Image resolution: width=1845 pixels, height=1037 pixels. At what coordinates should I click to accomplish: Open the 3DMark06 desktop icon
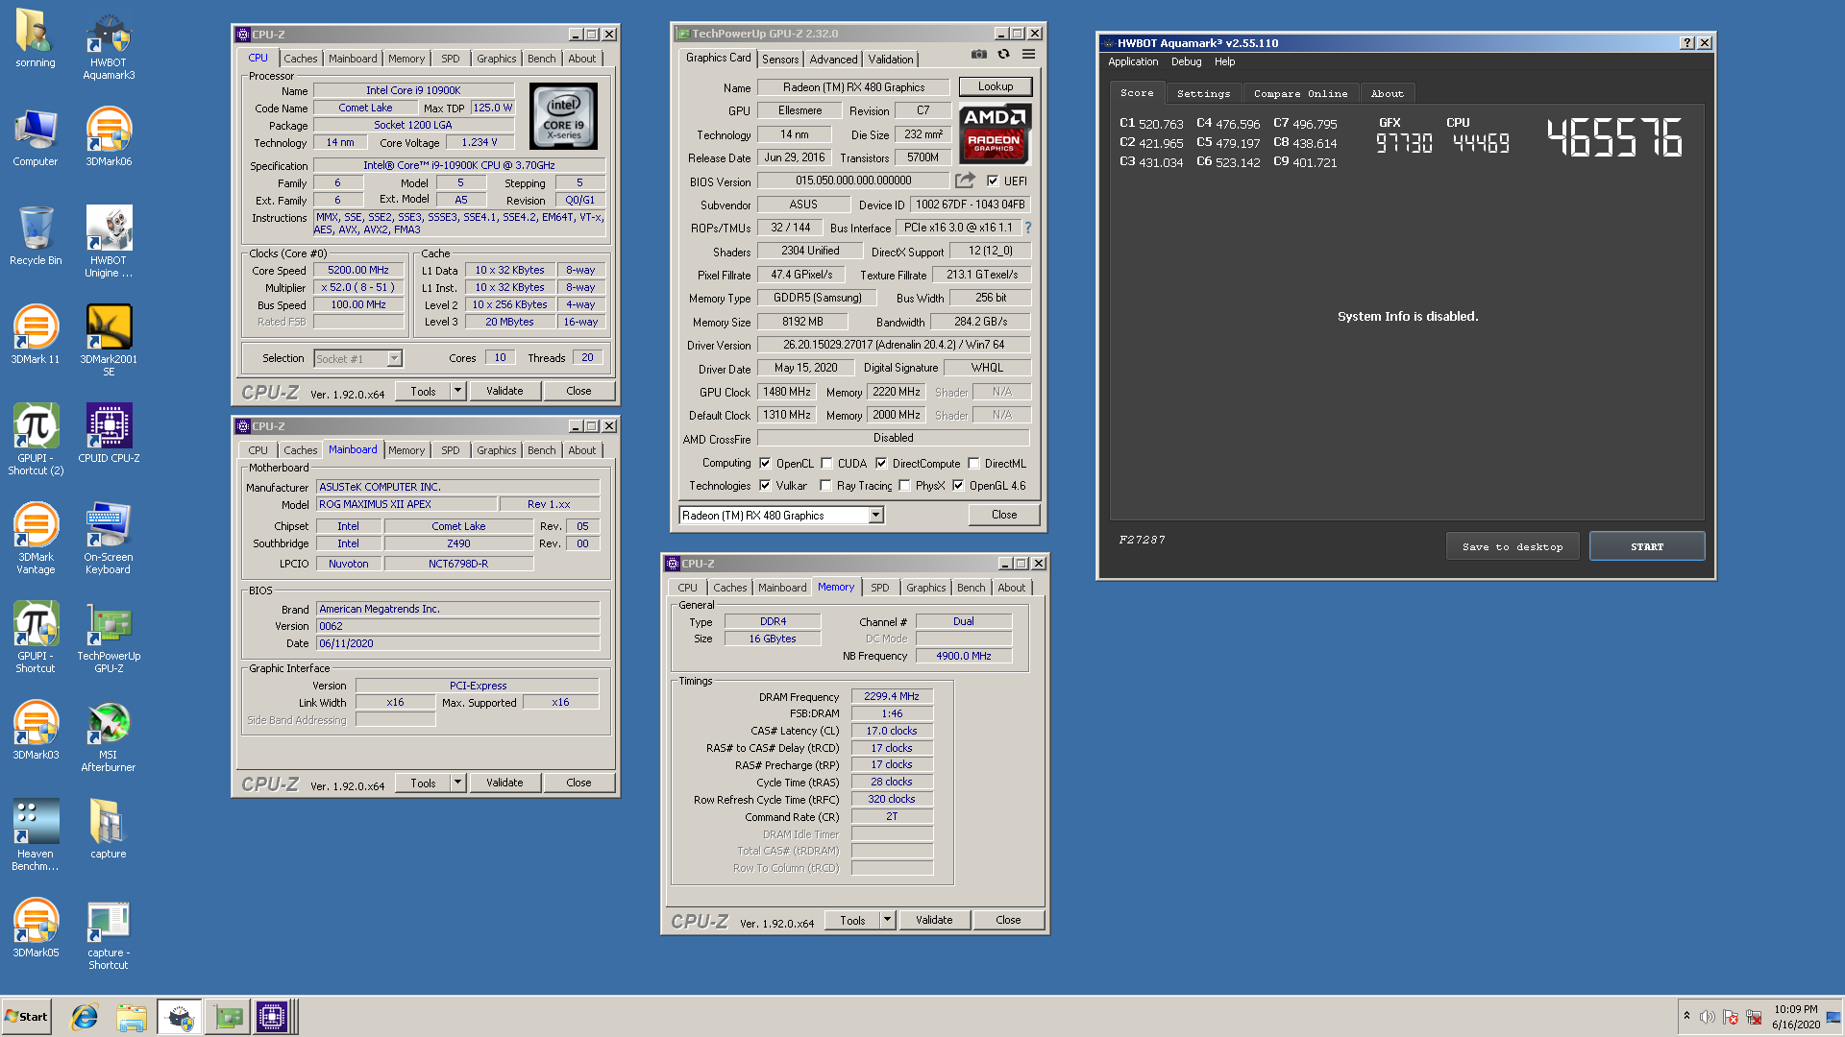(x=109, y=135)
